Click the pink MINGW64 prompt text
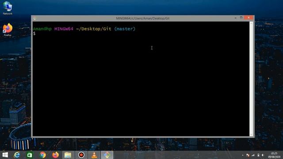 coord(64,29)
